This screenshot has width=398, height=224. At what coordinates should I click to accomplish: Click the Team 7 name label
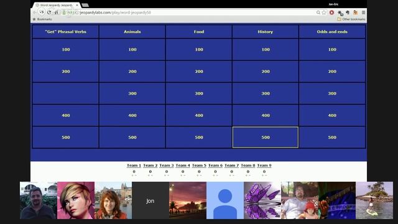point(232,166)
